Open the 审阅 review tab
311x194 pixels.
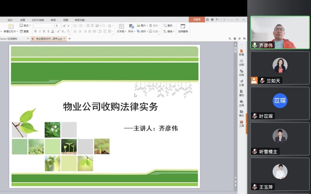[53, 20]
